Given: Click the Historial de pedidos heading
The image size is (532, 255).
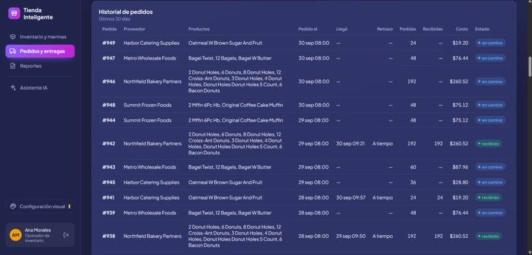Looking at the screenshot, I should (125, 12).
